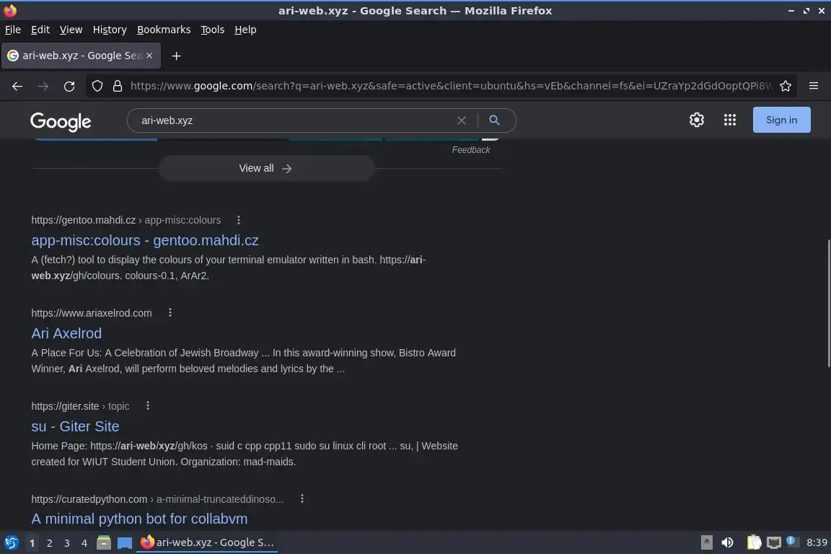Click the 8:39 taskbar clock
The image size is (831, 554).
(816, 542)
